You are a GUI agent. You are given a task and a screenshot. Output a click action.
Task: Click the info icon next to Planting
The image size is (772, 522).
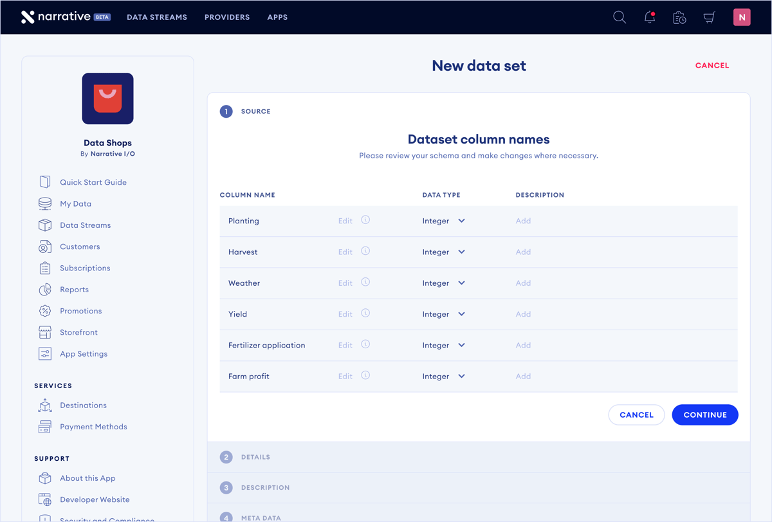[365, 220]
